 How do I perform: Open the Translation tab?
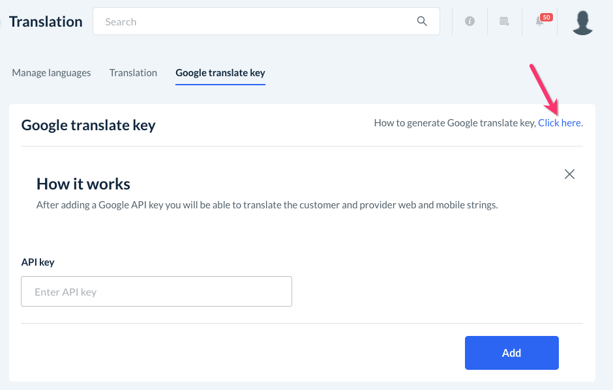133,73
